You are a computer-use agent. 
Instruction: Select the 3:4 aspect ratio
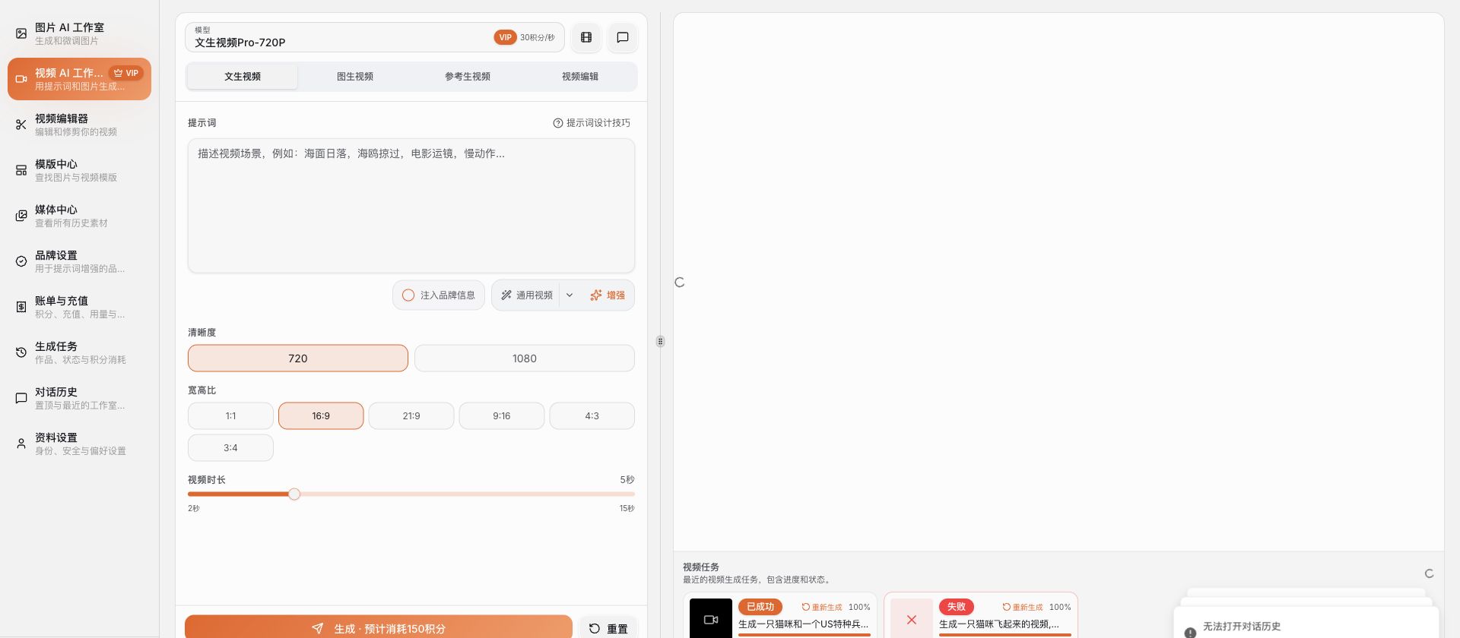(230, 448)
